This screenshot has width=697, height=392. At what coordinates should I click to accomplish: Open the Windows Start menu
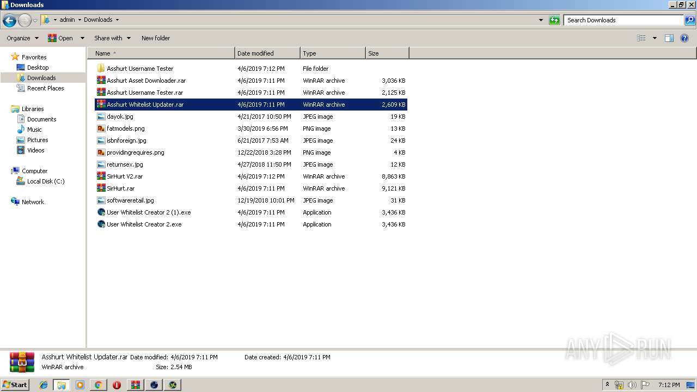point(15,384)
